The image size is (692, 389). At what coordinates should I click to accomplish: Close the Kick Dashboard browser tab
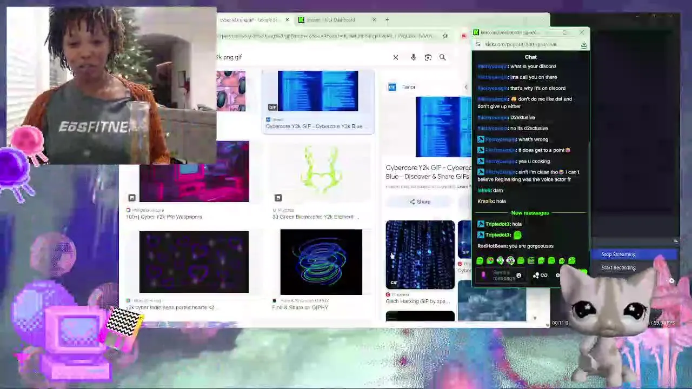[374, 20]
